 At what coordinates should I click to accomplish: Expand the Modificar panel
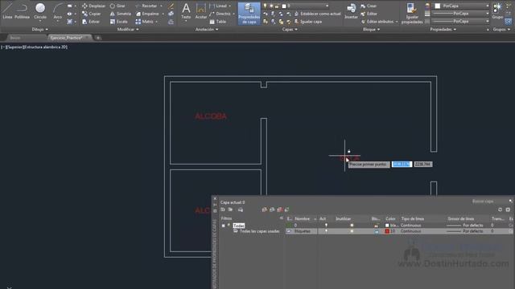pos(128,30)
